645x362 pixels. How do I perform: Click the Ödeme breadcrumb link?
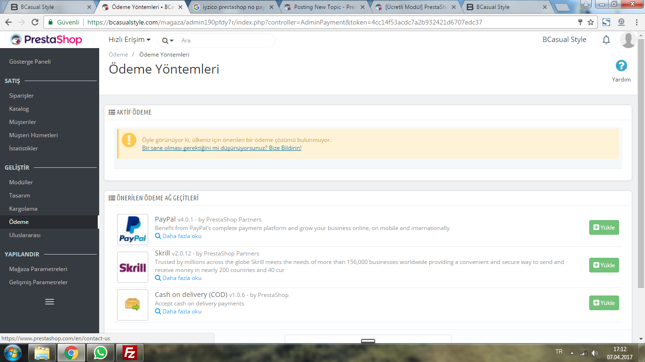tap(118, 55)
